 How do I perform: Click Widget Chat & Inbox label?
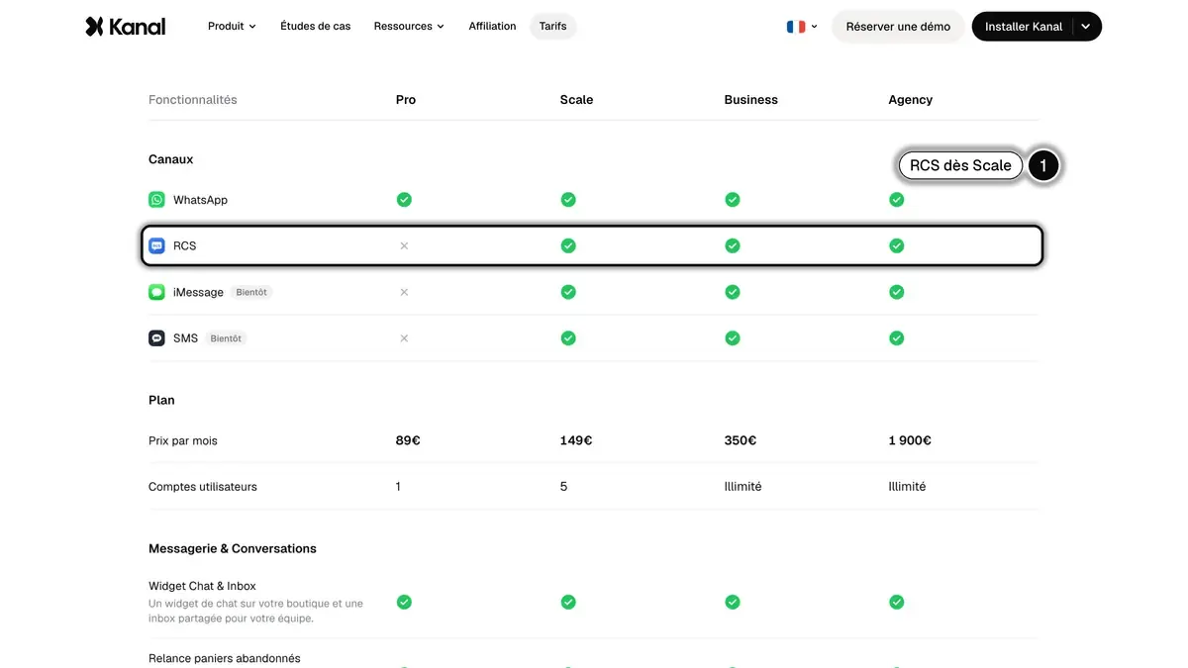coord(202,586)
